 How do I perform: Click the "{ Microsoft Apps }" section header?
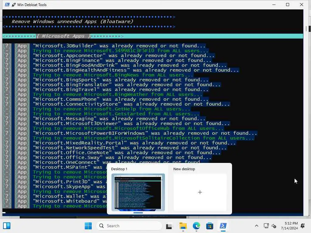pos(63,36)
